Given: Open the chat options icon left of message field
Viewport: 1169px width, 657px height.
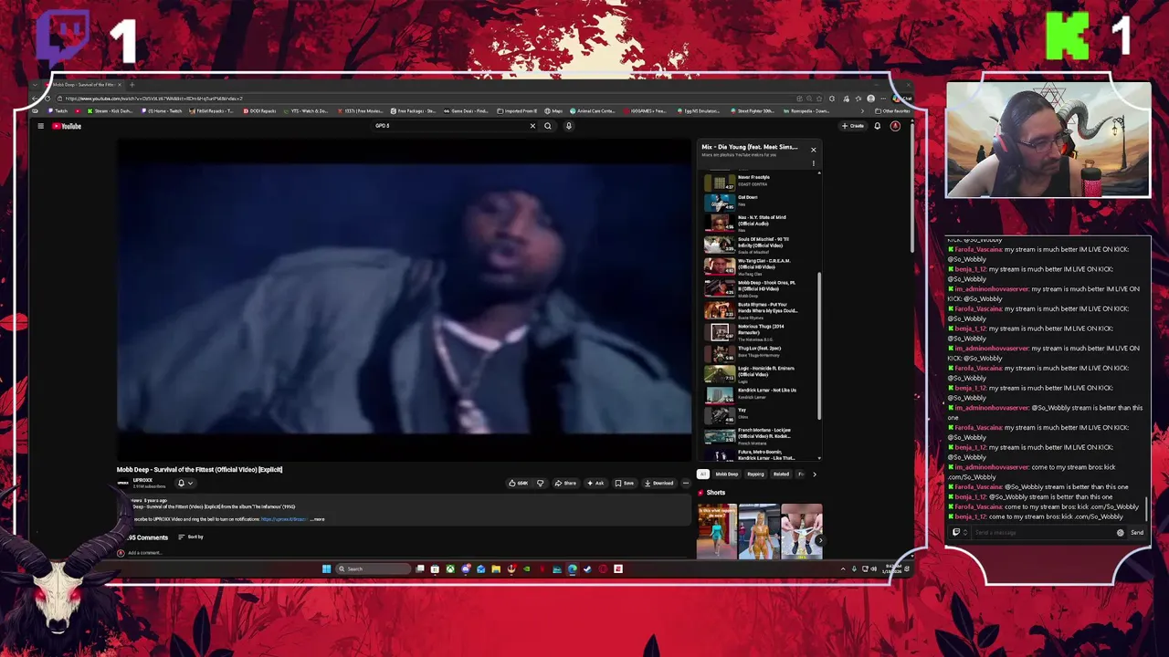Looking at the screenshot, I should coord(959,533).
